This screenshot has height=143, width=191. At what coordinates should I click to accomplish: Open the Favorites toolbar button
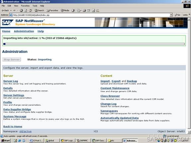click(52, 11)
